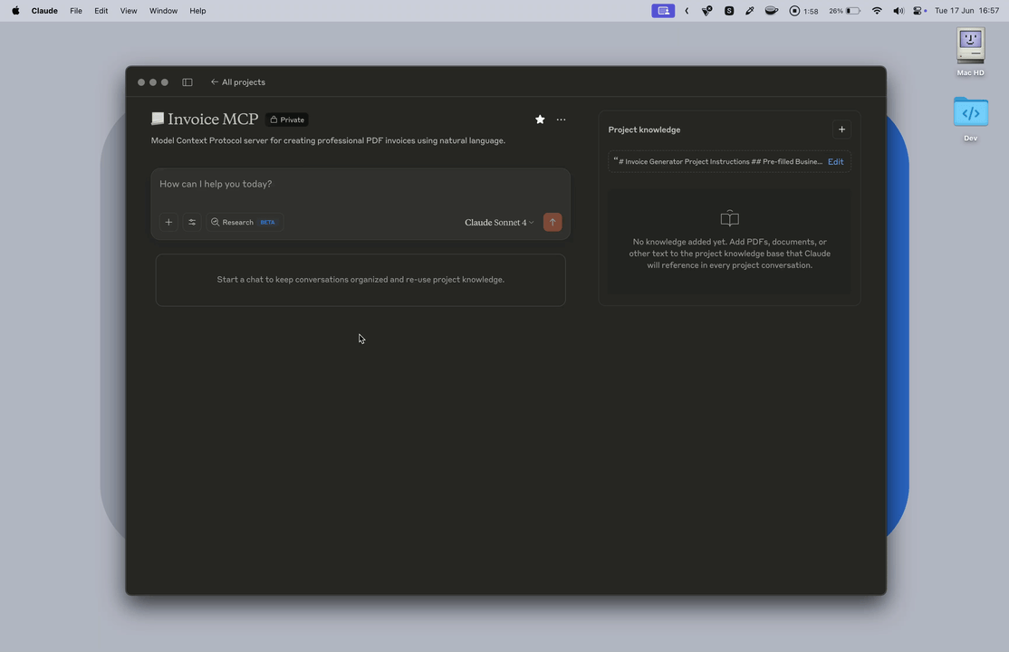
Task: Open the tools slider icon in the chat composer
Action: 191,222
